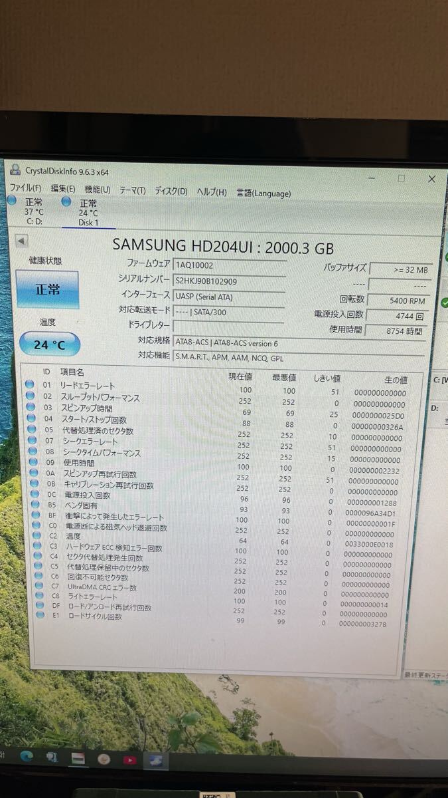Click the status orb for 03 スピンアップ時間
The image size is (448, 798).
point(29,407)
